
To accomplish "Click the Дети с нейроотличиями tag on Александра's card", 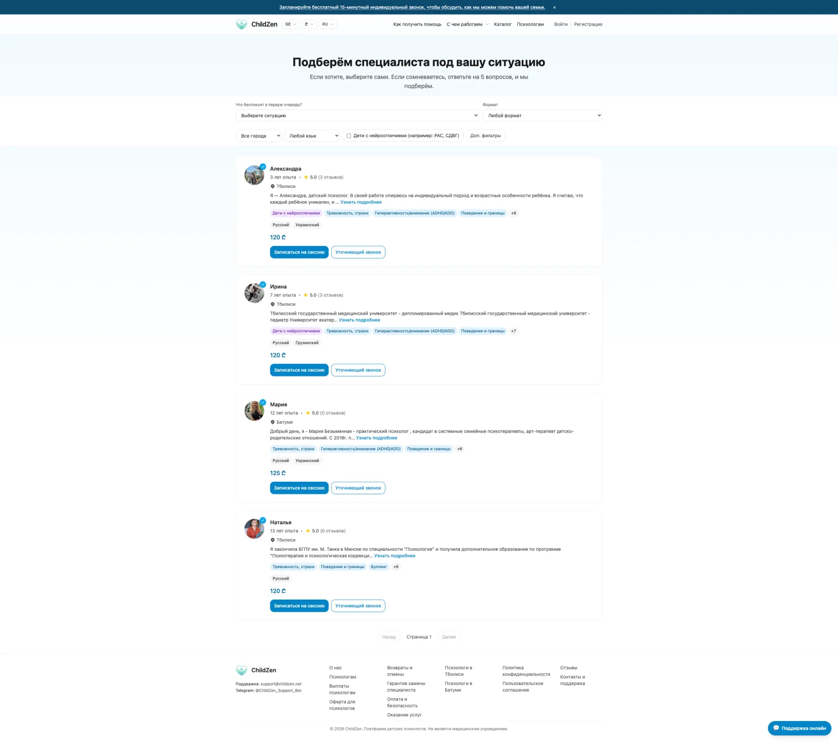I will [x=296, y=213].
